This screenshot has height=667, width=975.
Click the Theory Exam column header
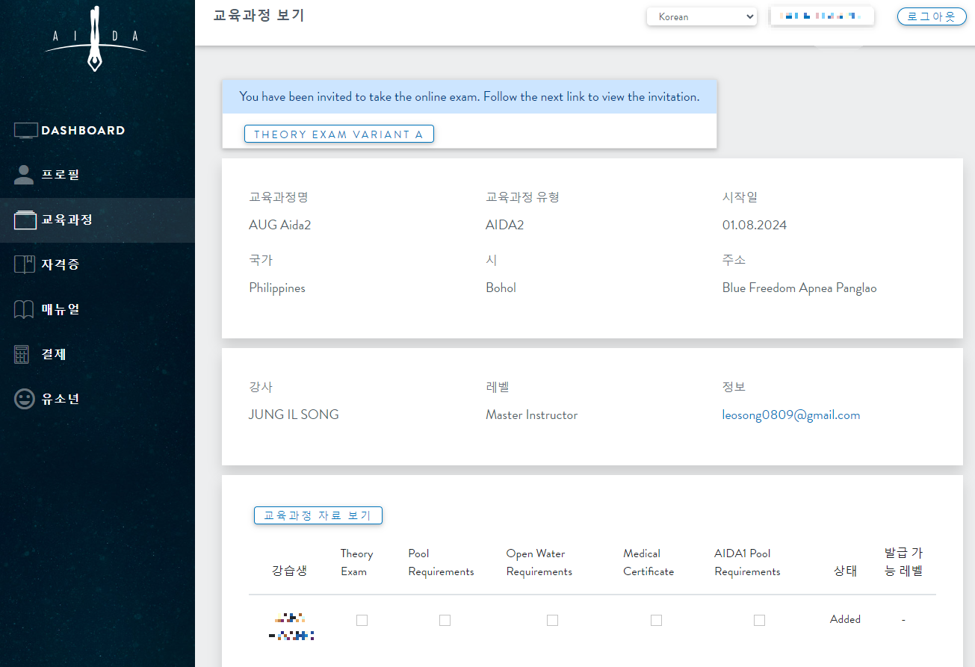tap(356, 562)
